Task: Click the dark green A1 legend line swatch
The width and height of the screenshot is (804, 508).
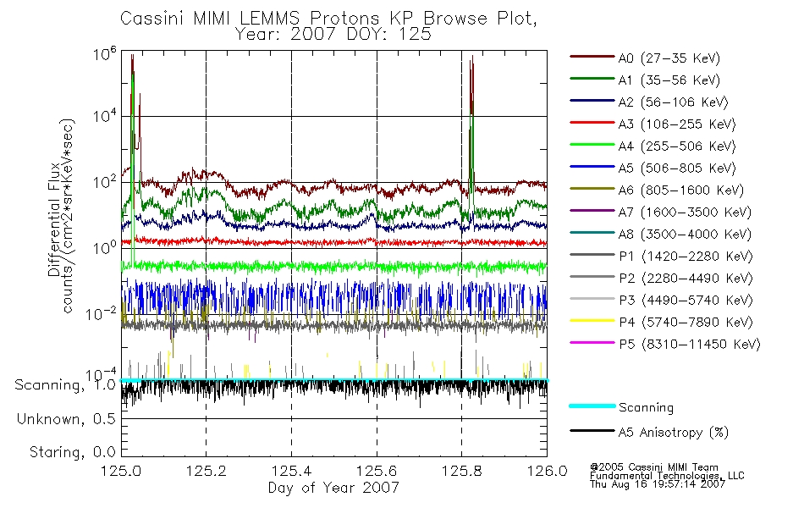Action: tap(592, 79)
